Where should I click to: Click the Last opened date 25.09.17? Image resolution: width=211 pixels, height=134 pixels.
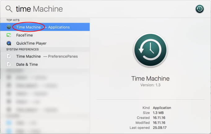160,128
